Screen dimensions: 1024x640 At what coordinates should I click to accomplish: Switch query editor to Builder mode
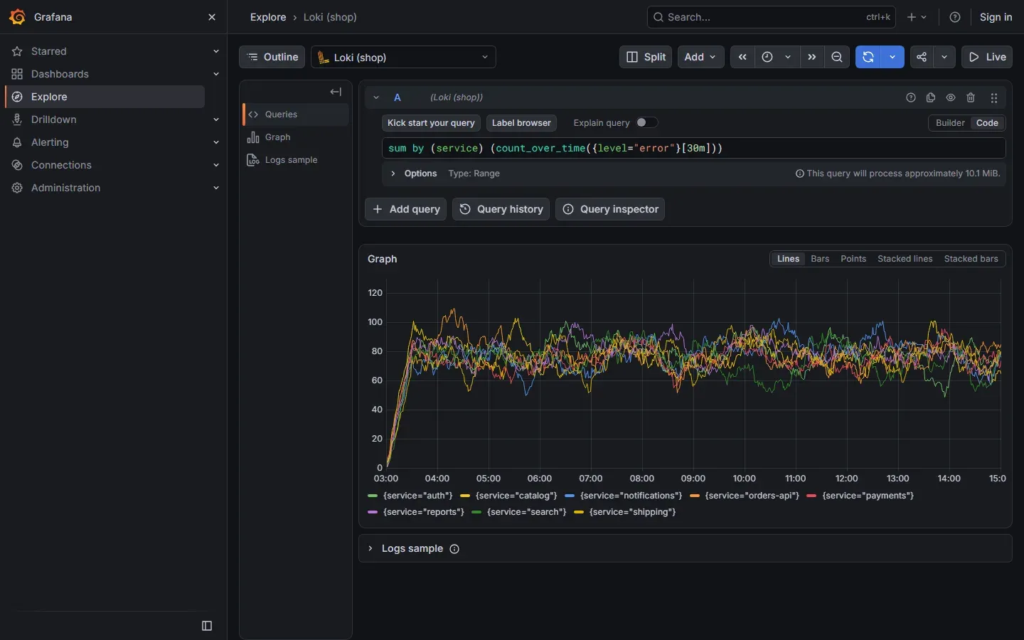click(950, 123)
